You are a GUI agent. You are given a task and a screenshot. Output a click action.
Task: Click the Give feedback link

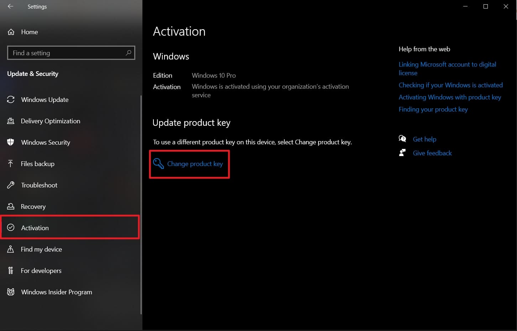(432, 153)
